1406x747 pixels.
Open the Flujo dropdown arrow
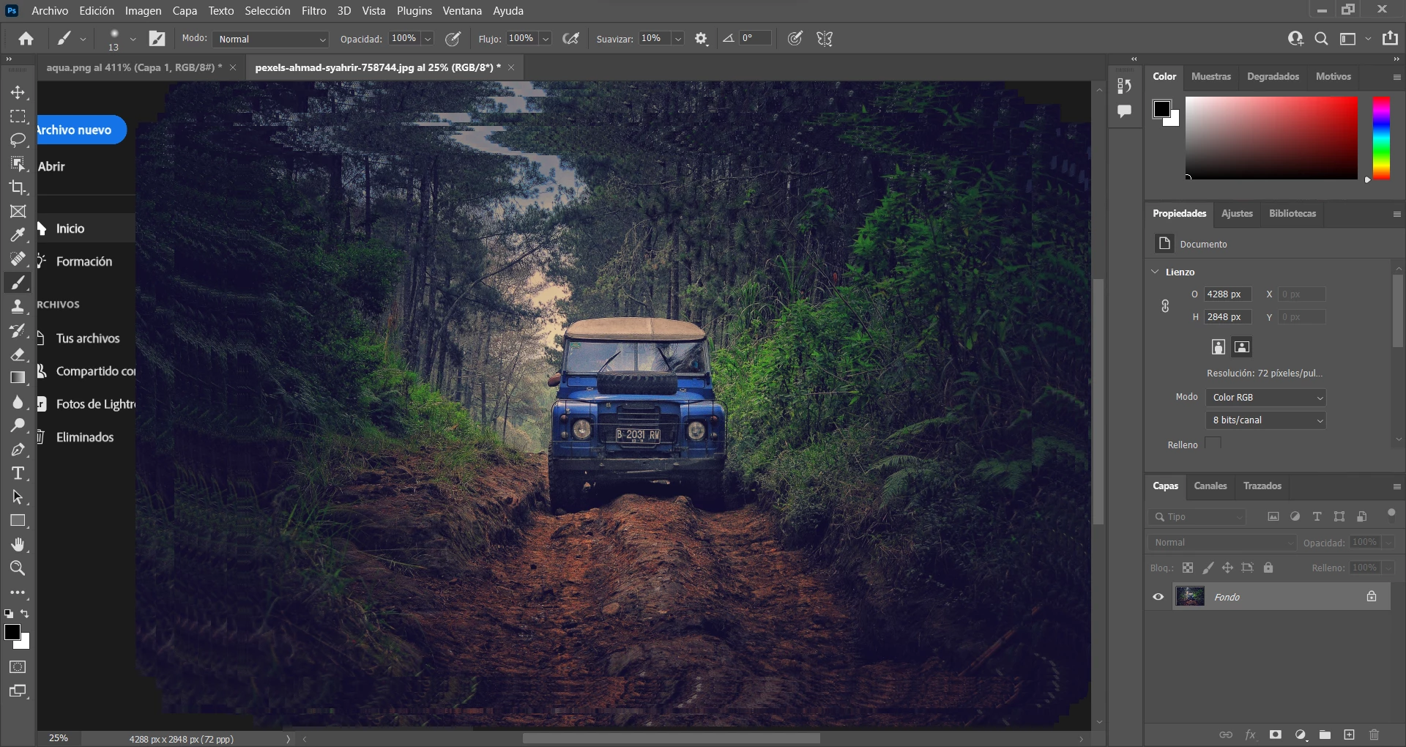click(x=546, y=39)
